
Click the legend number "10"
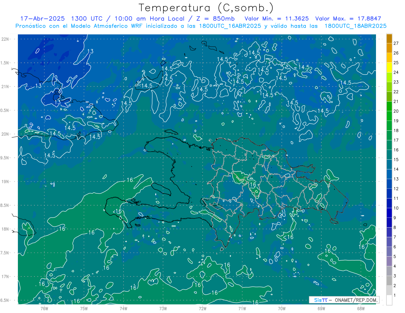[396, 208]
